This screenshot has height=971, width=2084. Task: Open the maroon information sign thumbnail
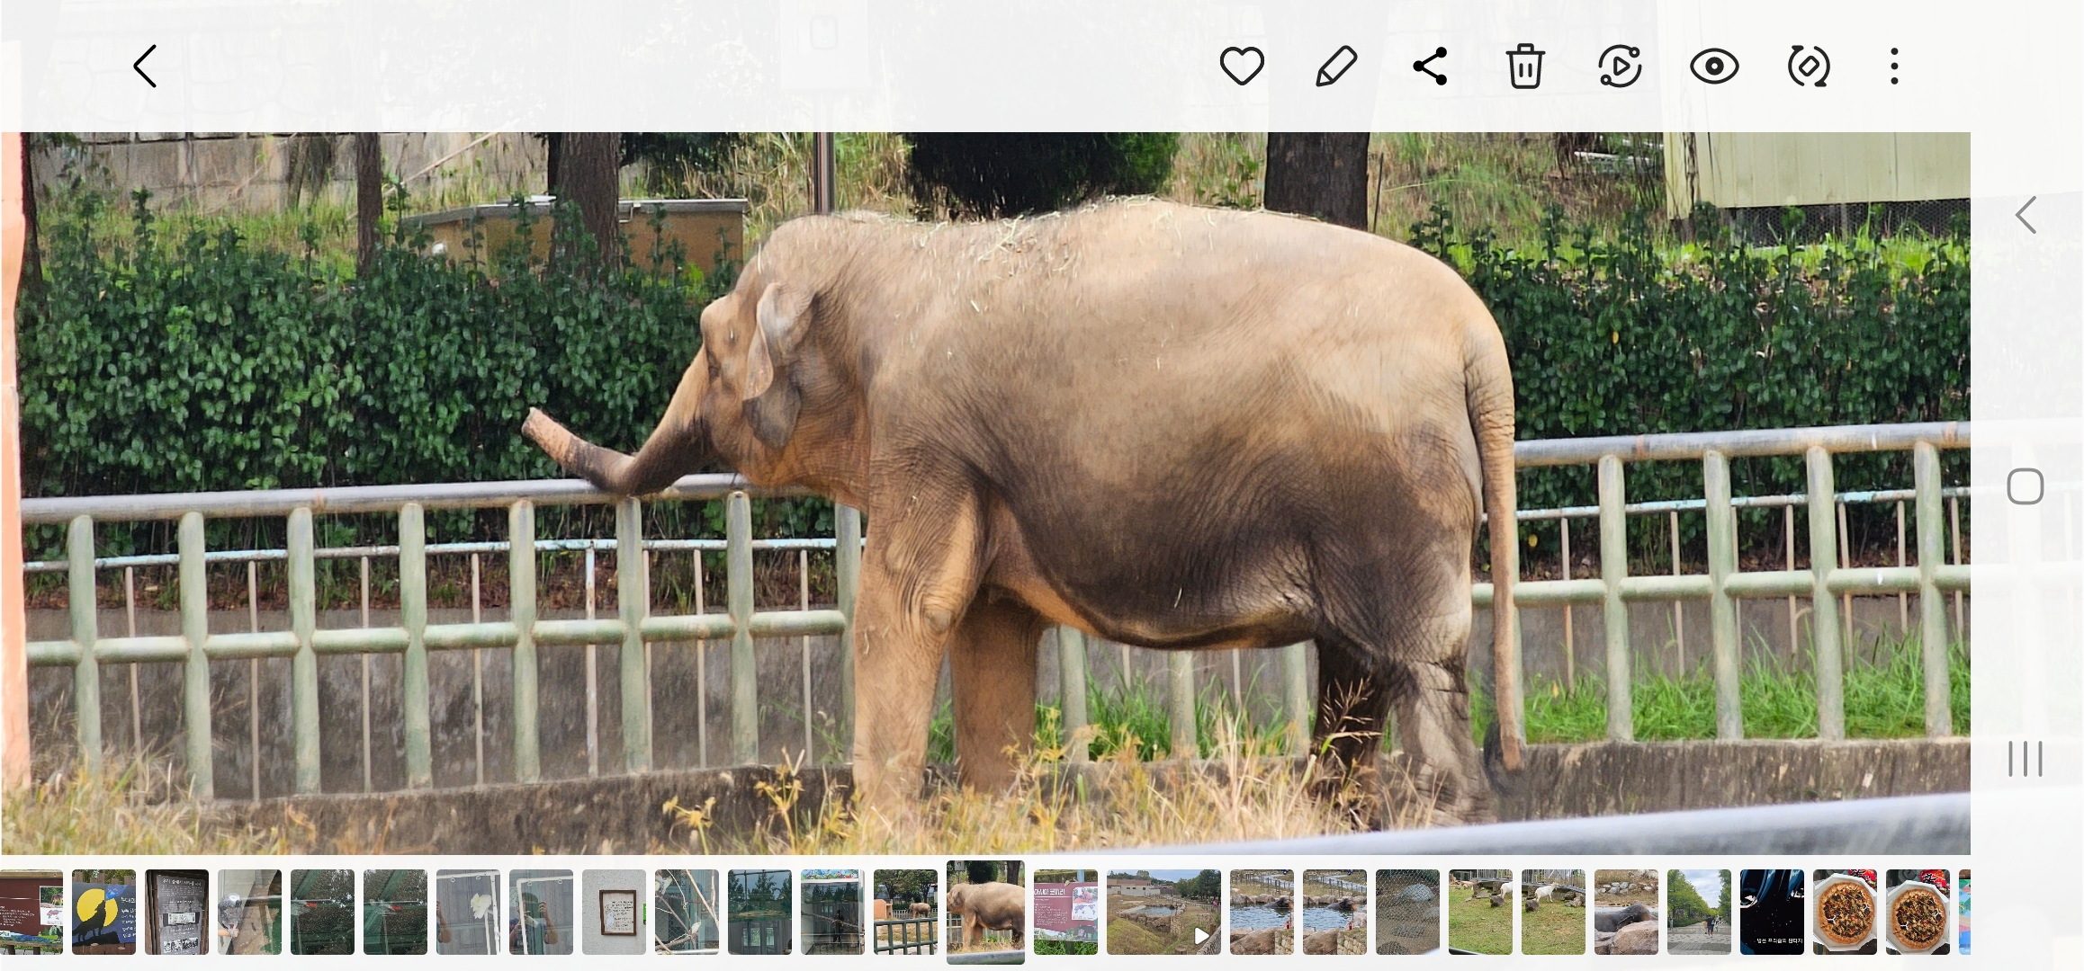pyautogui.click(x=1066, y=912)
